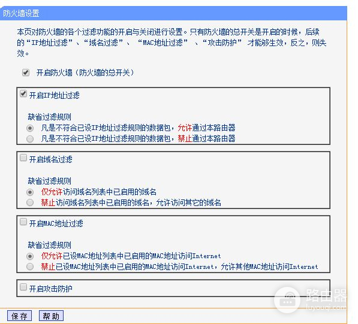
Task: Click the page description paragraph starting 本页对防火墙
Action: pos(172,43)
